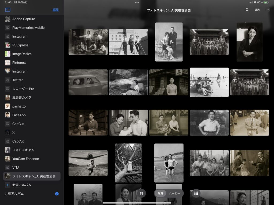Switch filter to ムービー
The height and width of the screenshot is (205, 274).
coord(174,193)
